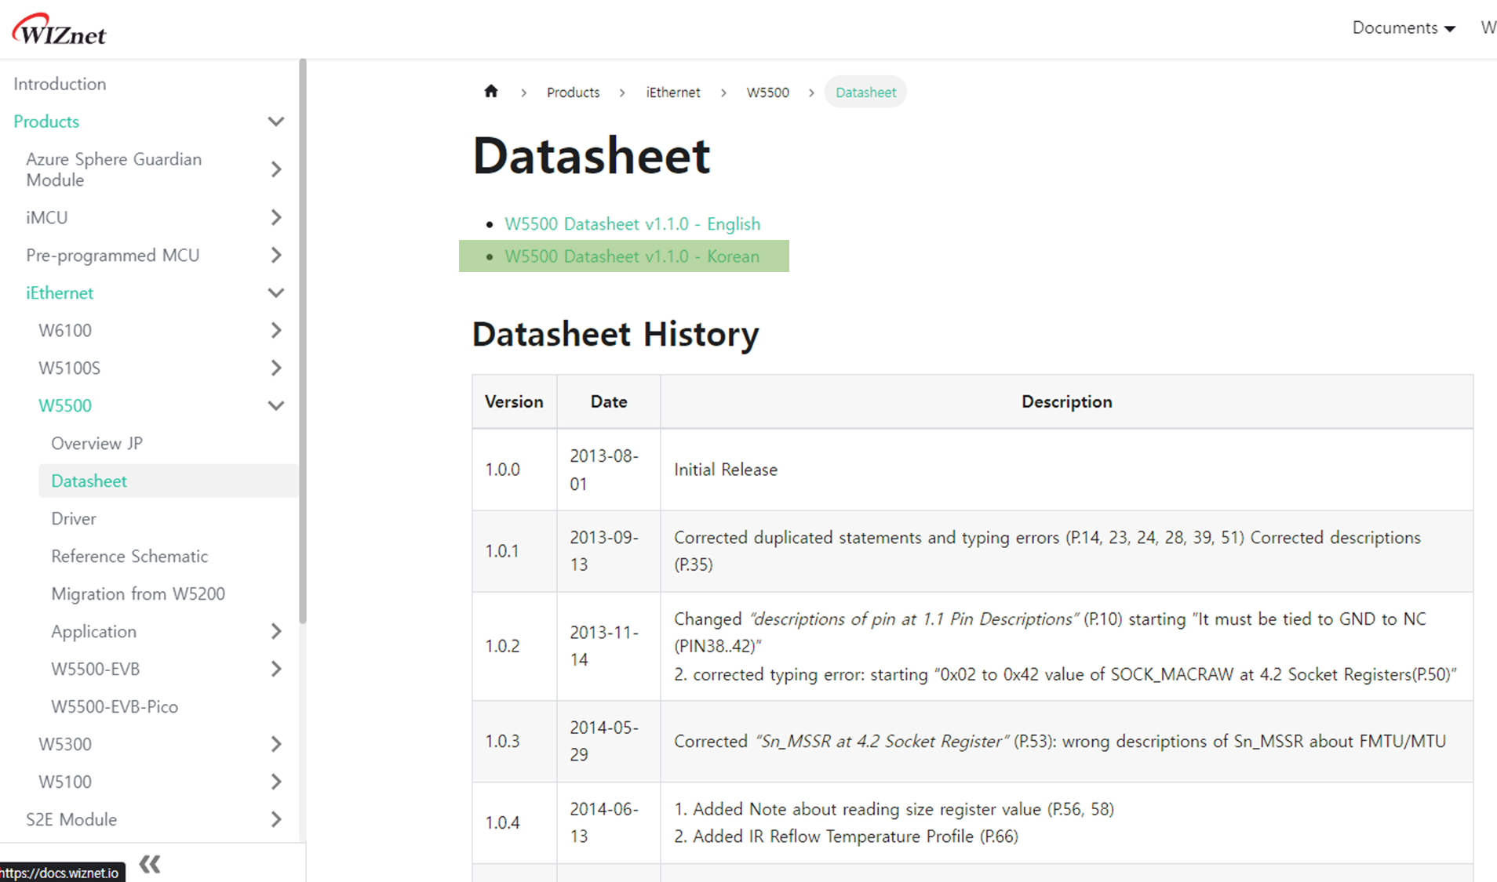
Task: Click the Datasheet History heading
Action: point(615,334)
